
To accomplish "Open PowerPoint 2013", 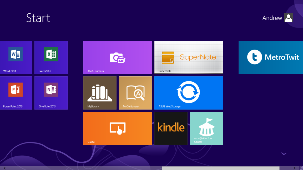I will [x=16, y=93].
